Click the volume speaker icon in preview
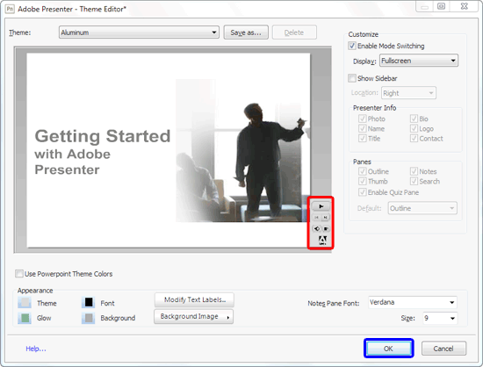This screenshot has height=367, width=483. pyautogui.click(x=316, y=228)
